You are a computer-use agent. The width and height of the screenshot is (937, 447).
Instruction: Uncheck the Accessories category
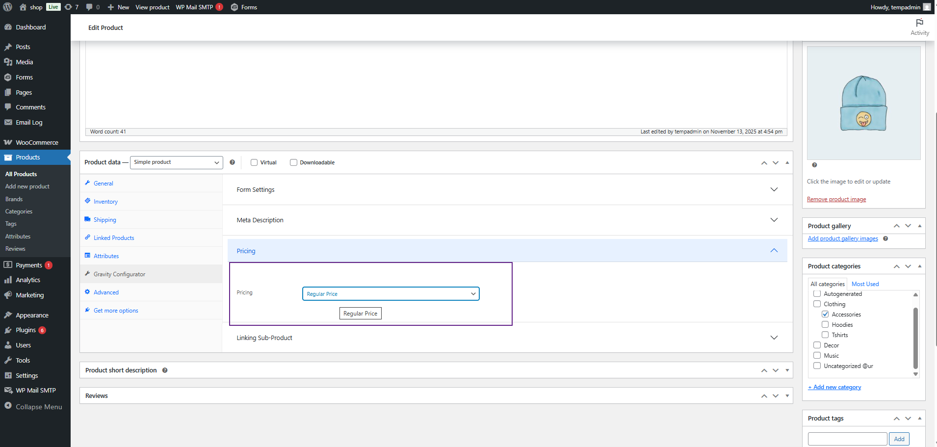[825, 314]
